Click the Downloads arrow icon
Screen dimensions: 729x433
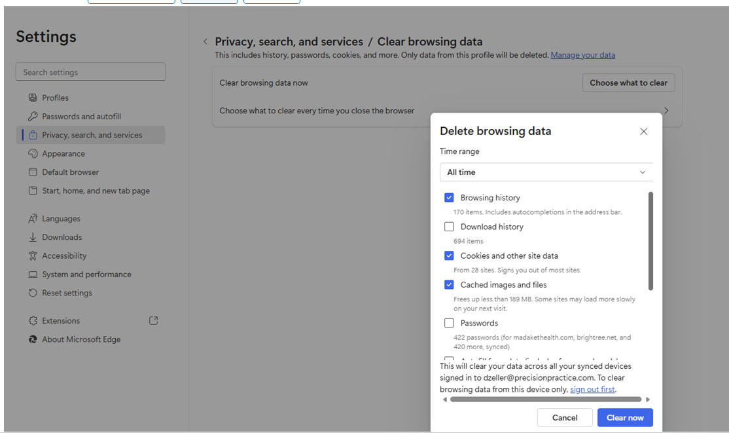coord(33,237)
